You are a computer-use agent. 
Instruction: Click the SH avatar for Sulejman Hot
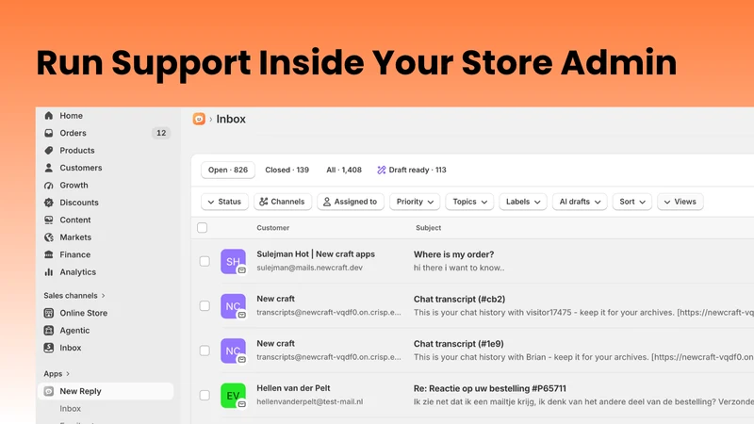pos(233,261)
